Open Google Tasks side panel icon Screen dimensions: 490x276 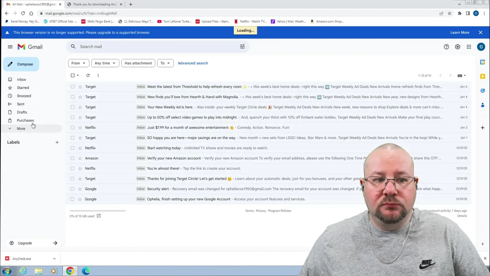482,91
